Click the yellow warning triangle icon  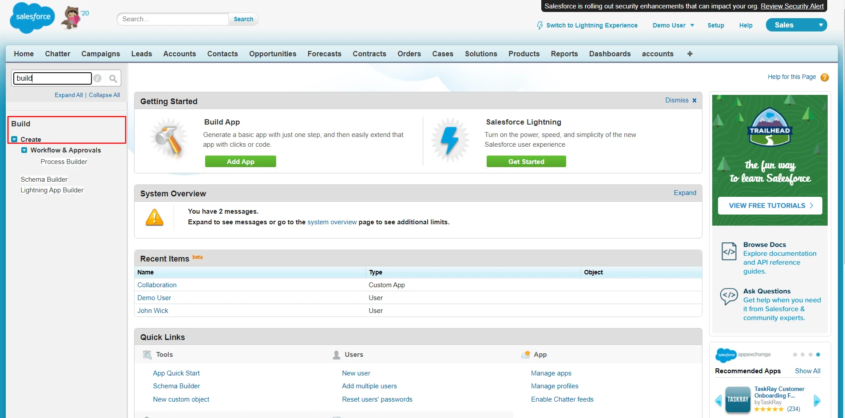pos(155,217)
